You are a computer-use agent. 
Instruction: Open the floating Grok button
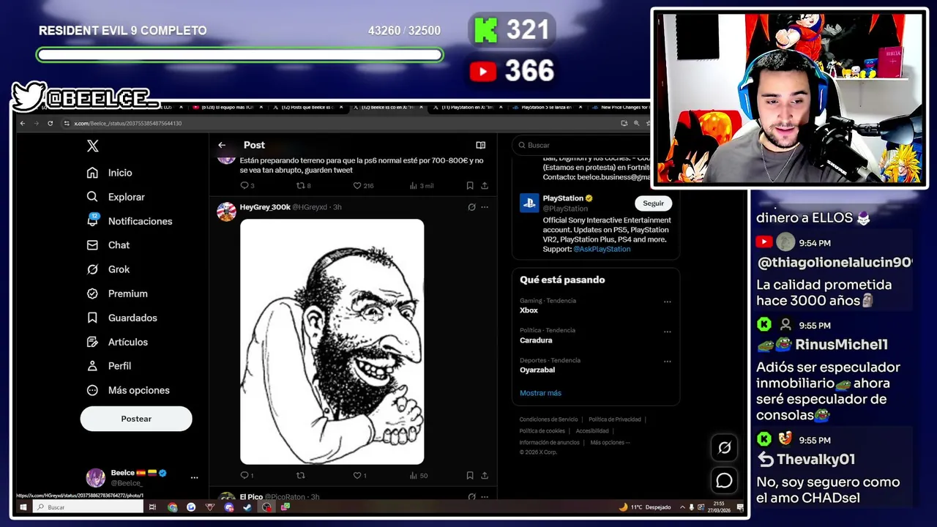click(x=724, y=448)
